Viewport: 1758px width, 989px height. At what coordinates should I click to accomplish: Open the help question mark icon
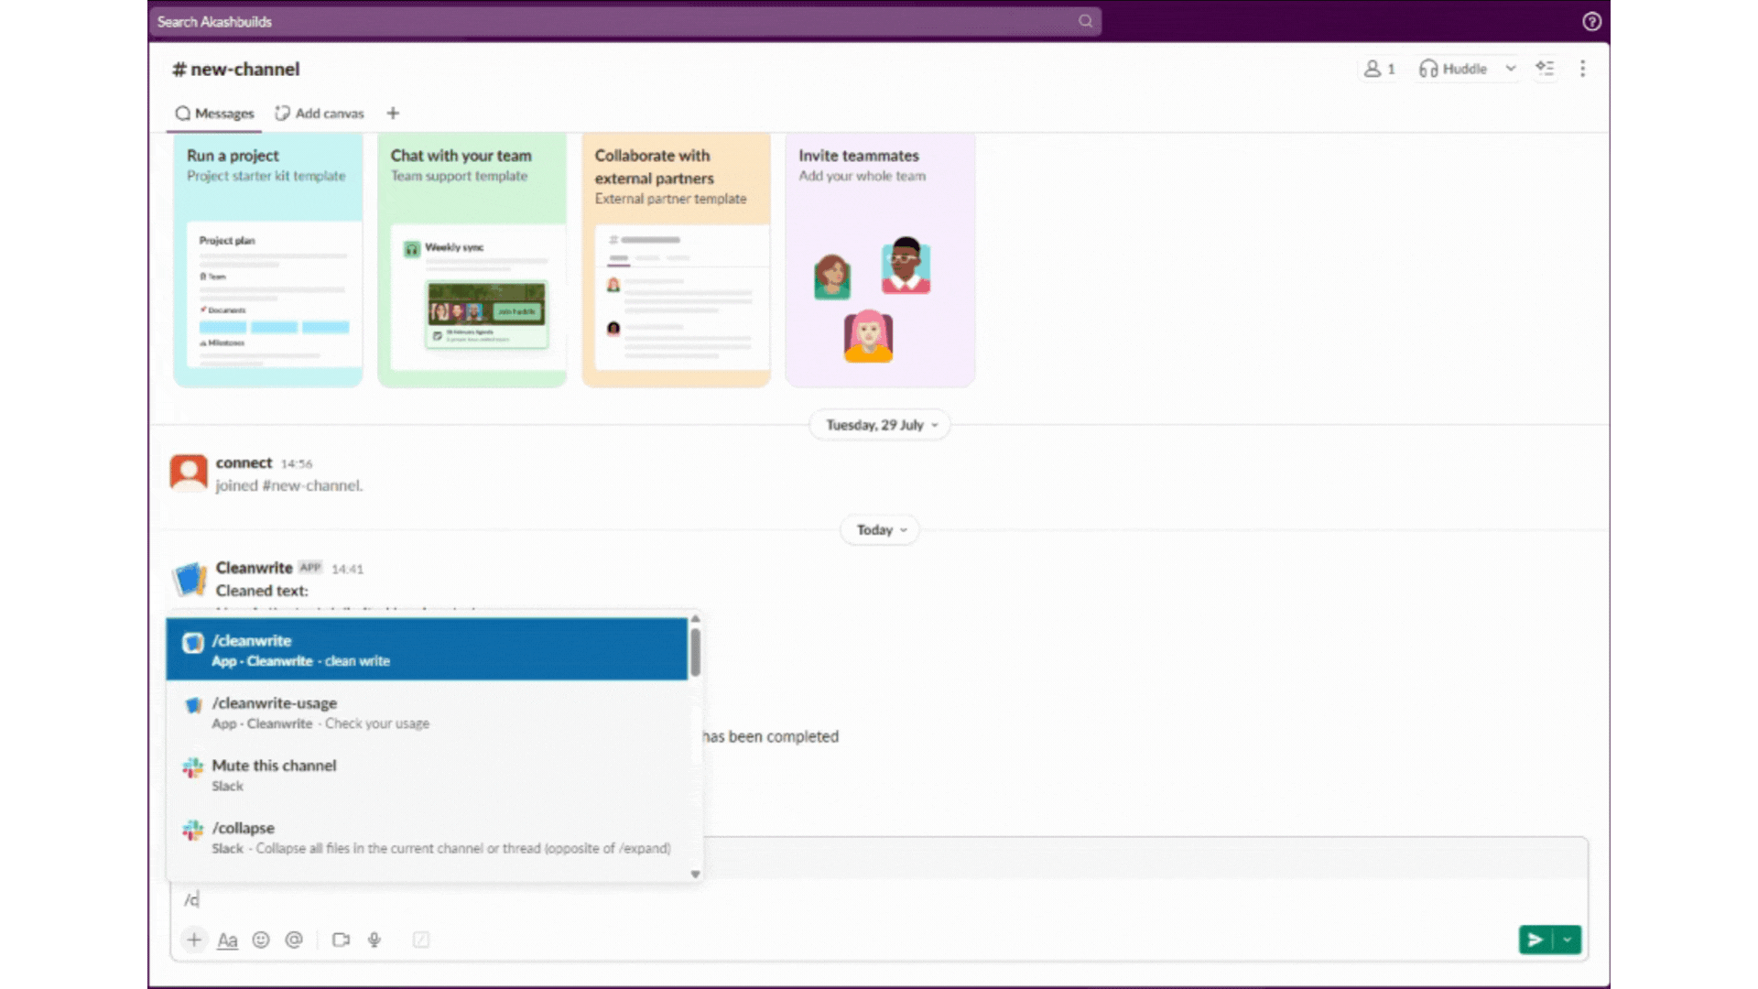1591,21
